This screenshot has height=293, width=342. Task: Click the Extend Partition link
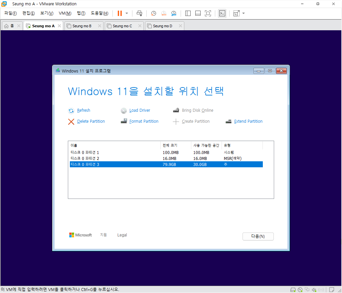click(x=248, y=121)
